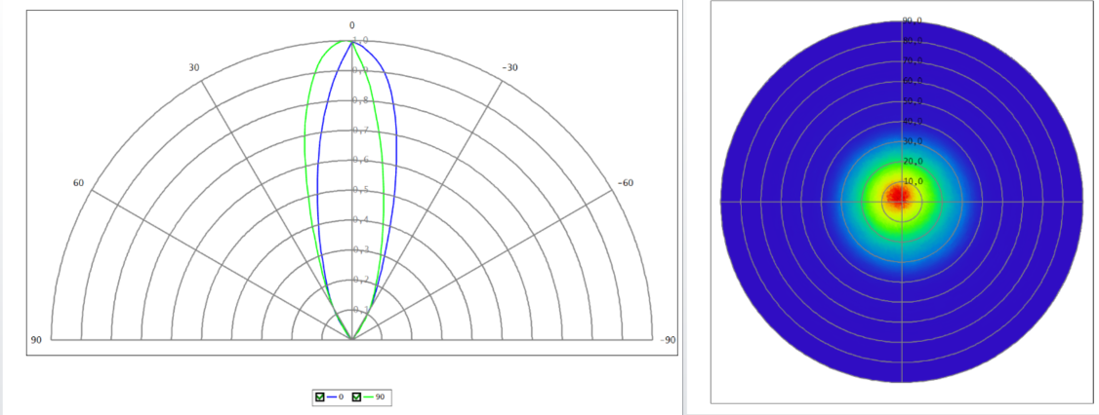1099x415 pixels.
Task: Click the 10,0 ring label on heatmap
Action: 912,181
